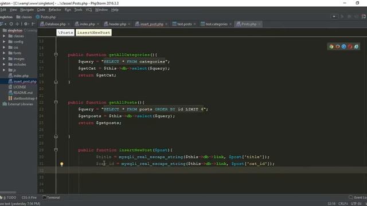Open the project view mode dropdown

click(x=3, y=24)
